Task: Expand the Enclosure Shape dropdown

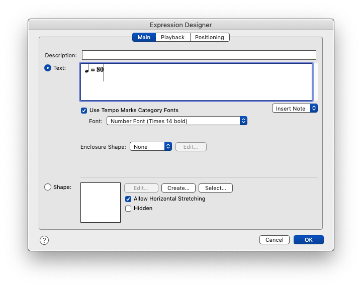Action: [151, 147]
